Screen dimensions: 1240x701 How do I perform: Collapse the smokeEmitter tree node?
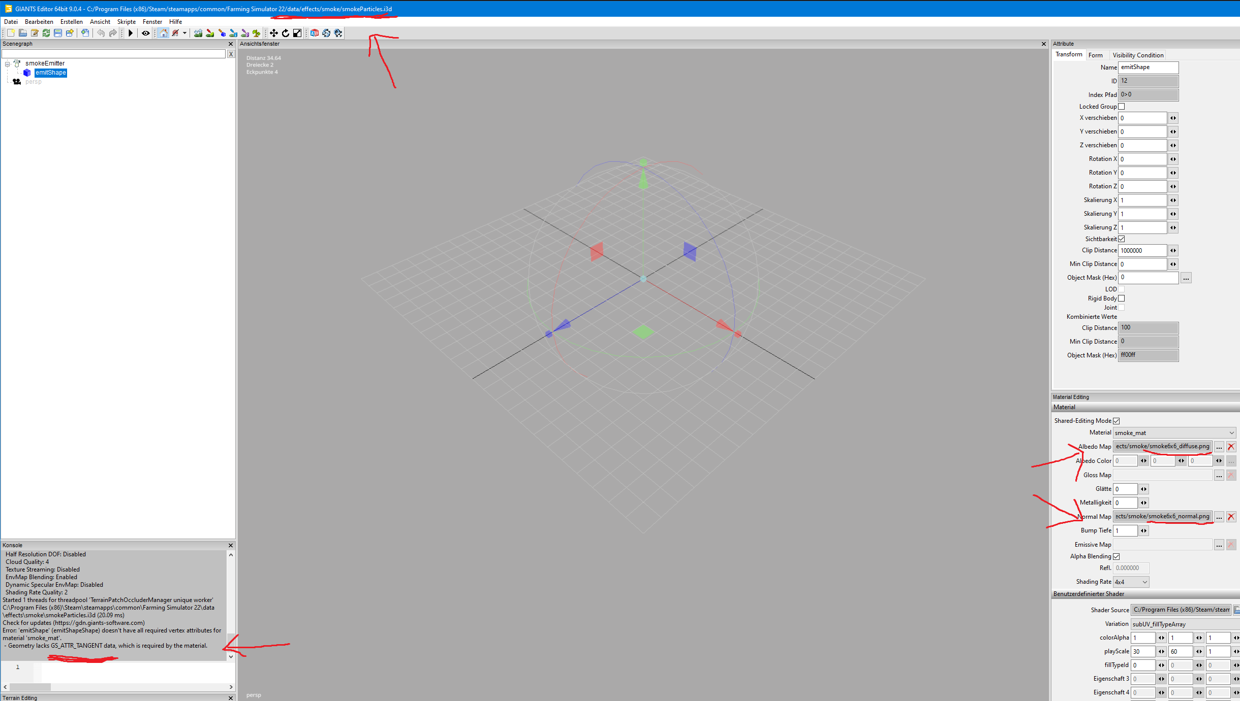pos(8,64)
